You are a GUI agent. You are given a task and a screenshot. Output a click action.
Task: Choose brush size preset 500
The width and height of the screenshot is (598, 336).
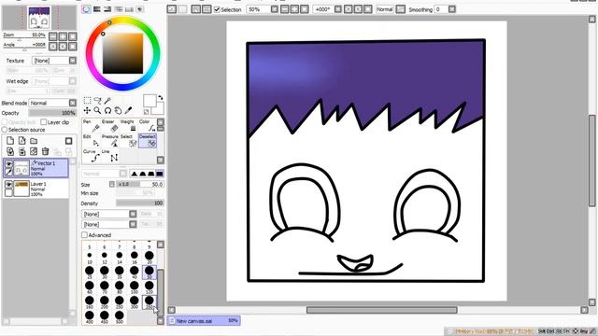tap(120, 317)
